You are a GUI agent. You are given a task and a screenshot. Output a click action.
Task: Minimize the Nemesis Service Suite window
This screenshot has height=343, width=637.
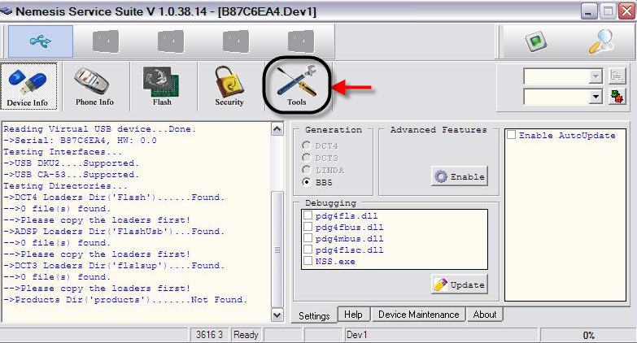(x=589, y=11)
